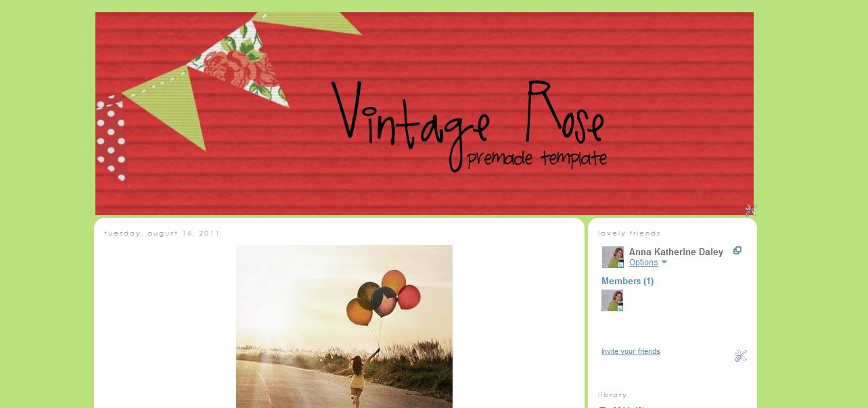Click the library widget heading
Viewport: 868px width, 408px height.
612,394
